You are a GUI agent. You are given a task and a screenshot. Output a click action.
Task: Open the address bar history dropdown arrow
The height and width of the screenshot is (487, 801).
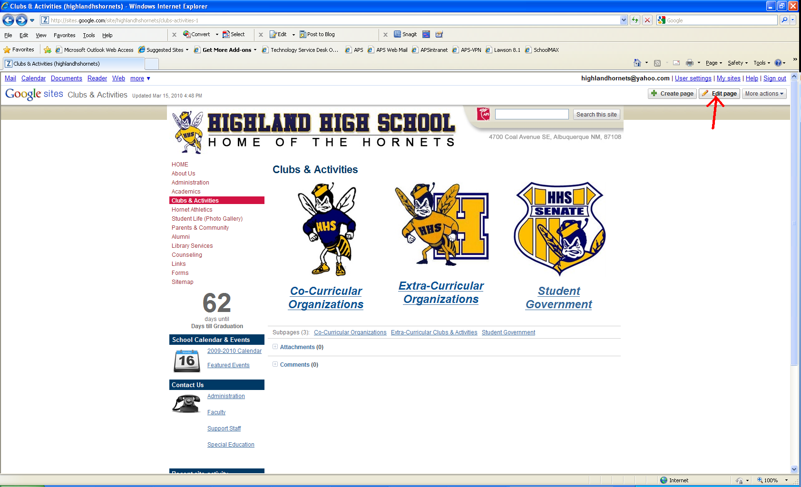(624, 20)
